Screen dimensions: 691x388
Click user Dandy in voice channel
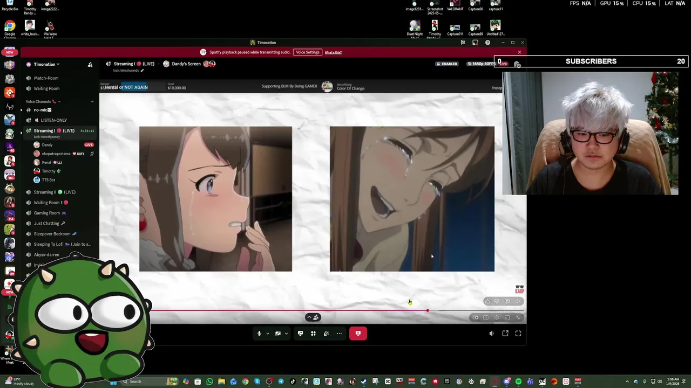click(47, 145)
